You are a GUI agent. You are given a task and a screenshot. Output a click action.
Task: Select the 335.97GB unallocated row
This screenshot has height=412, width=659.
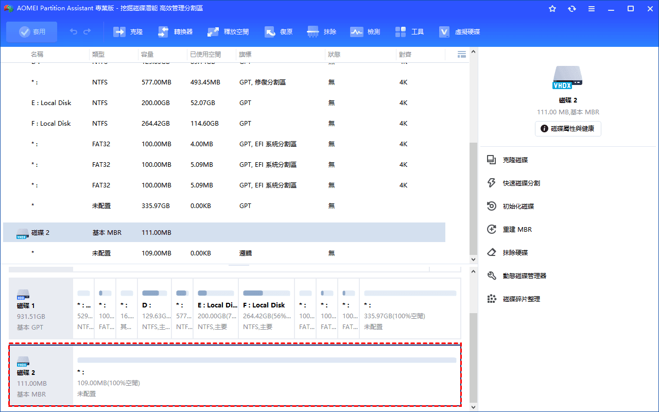[224, 206]
